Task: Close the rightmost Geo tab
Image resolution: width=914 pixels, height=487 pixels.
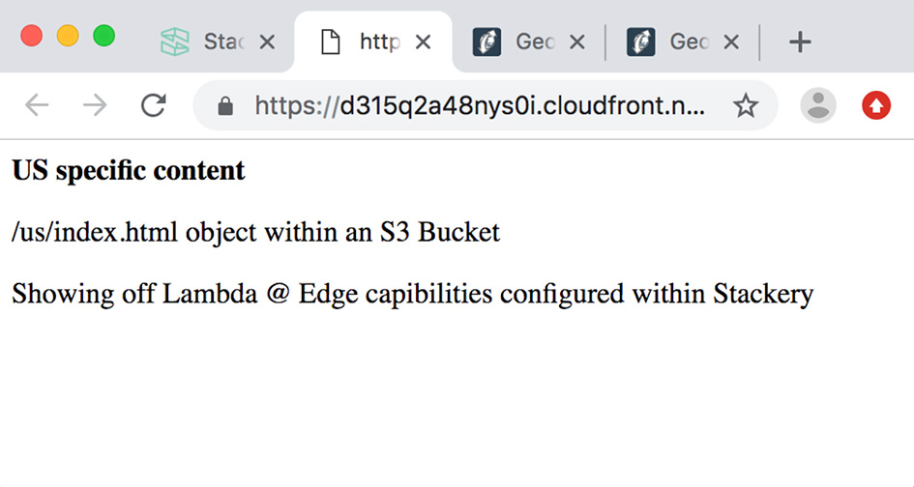Action: [x=732, y=42]
